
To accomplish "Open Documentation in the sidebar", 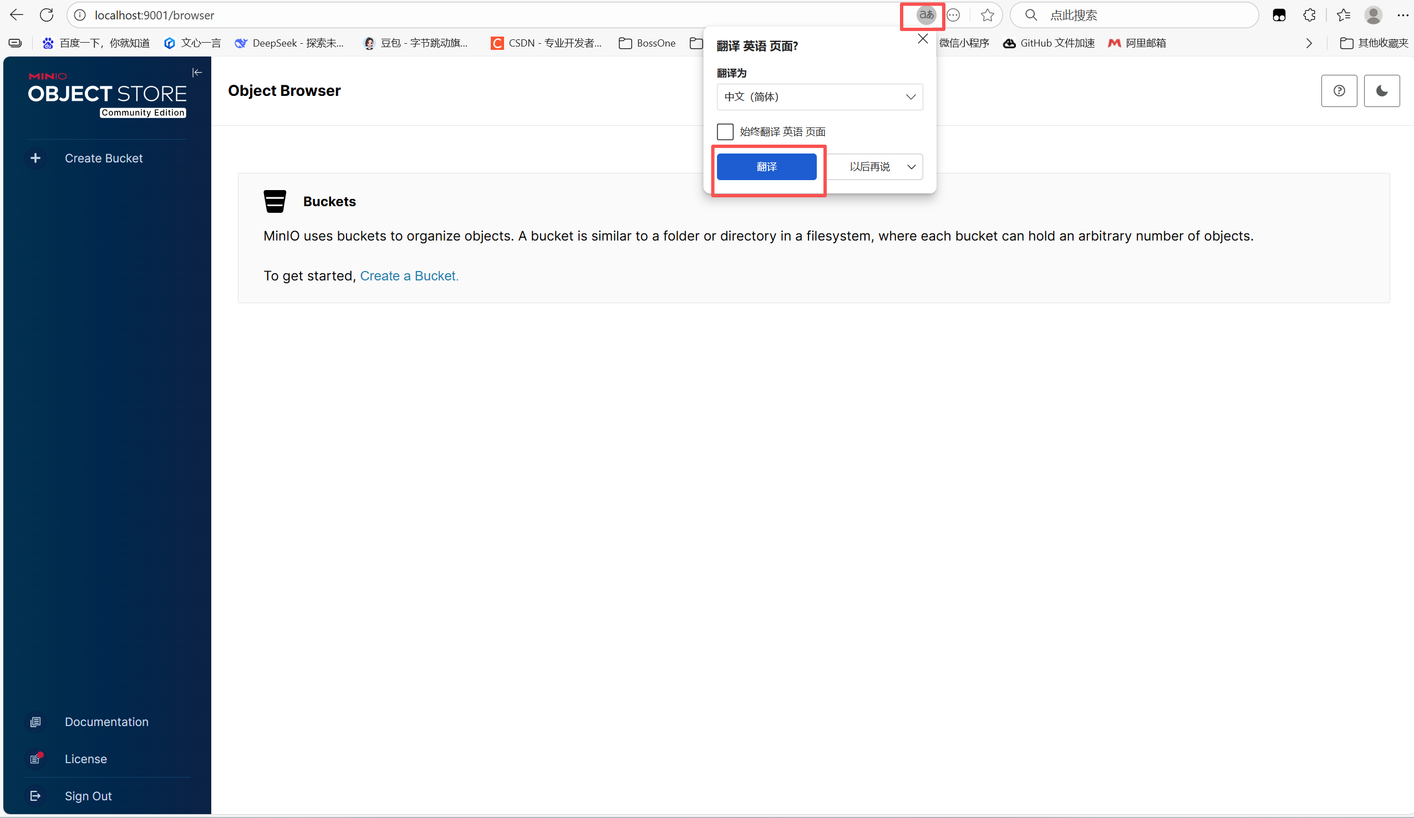I will coord(106,722).
